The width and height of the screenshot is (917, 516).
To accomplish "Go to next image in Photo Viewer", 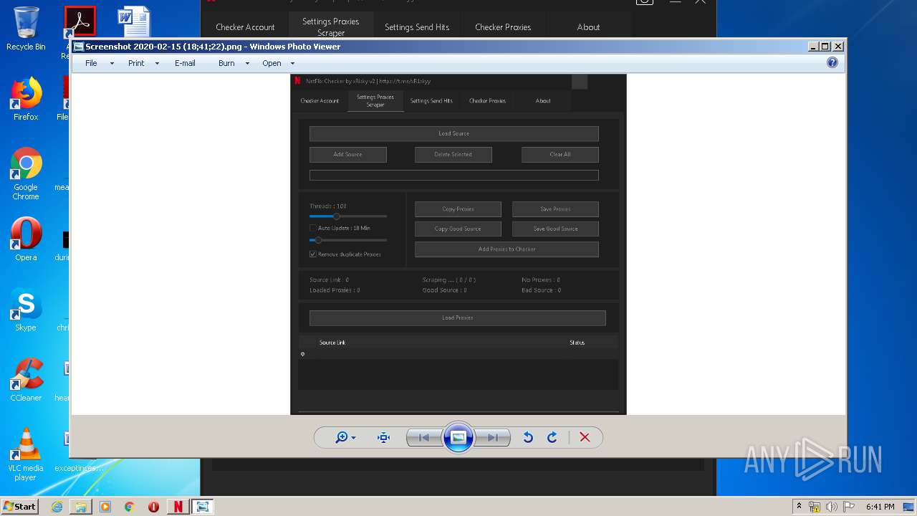I will tap(493, 437).
